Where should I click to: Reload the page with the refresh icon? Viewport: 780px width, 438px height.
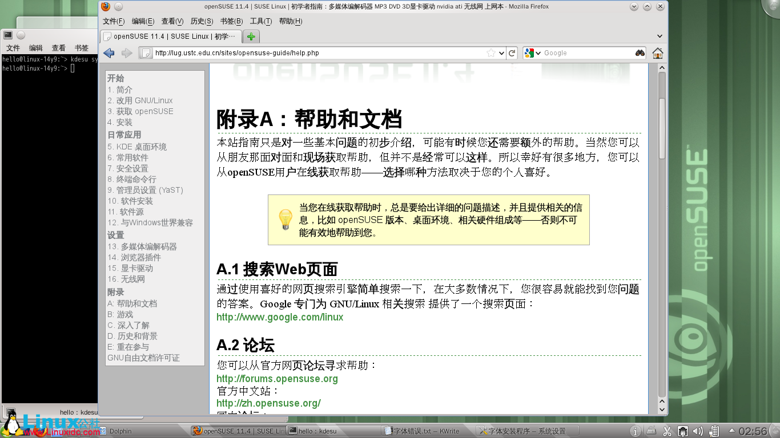point(512,53)
